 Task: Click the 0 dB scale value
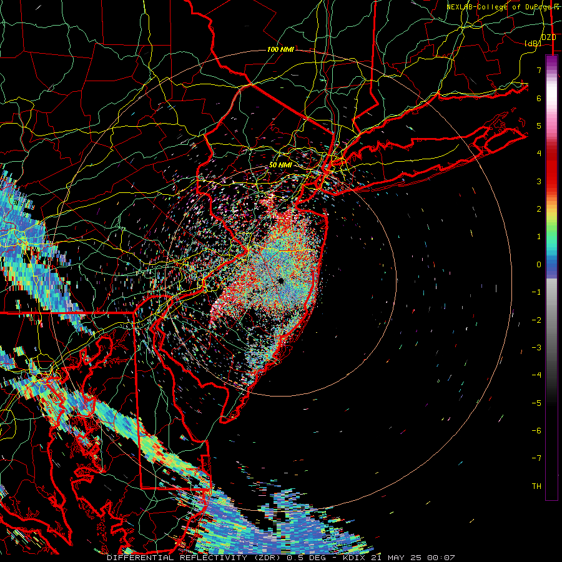tap(539, 265)
